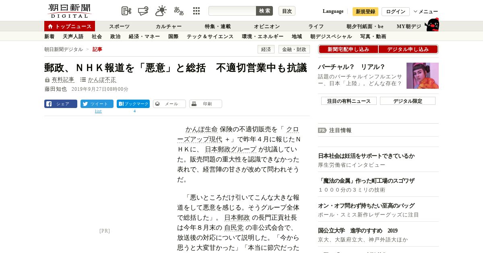Select 特集・連載 in main navigation
483x253 pixels.
(218, 27)
